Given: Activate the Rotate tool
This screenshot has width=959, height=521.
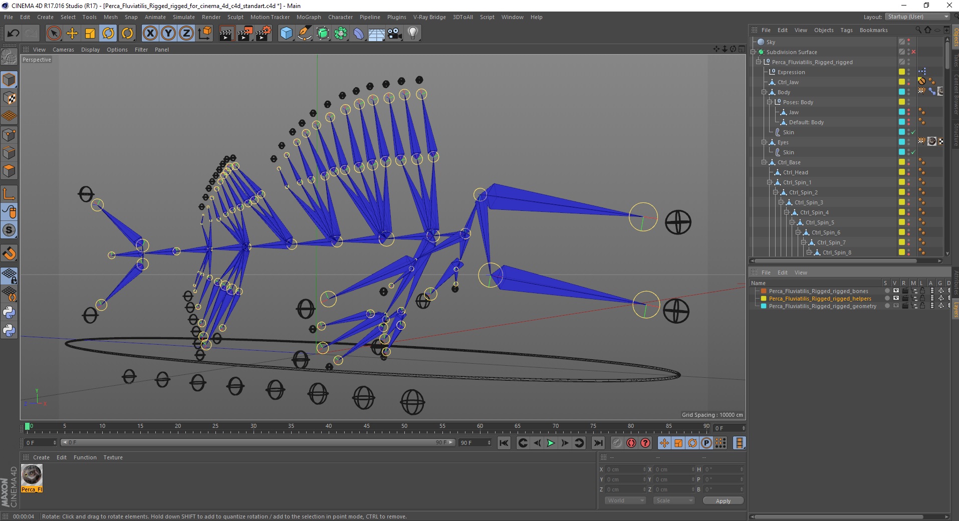Looking at the screenshot, I should [x=108, y=34].
